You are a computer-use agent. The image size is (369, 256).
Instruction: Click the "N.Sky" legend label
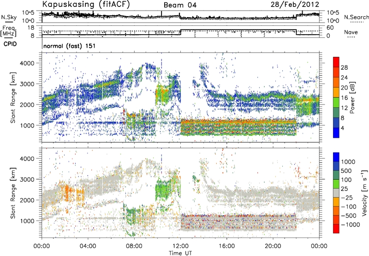(9, 17)
